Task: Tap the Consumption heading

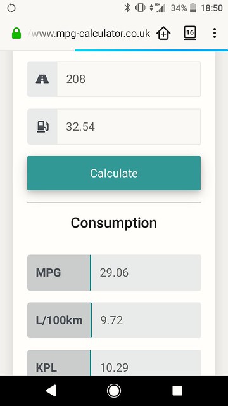Action: 114,223
